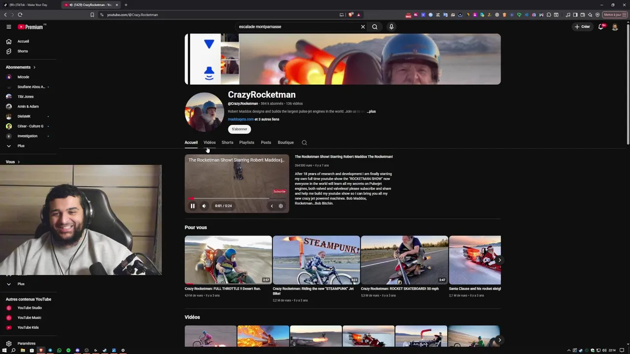Viewport: 630px width, 354px height.
Task: Bookmark this page
Action: point(92,15)
